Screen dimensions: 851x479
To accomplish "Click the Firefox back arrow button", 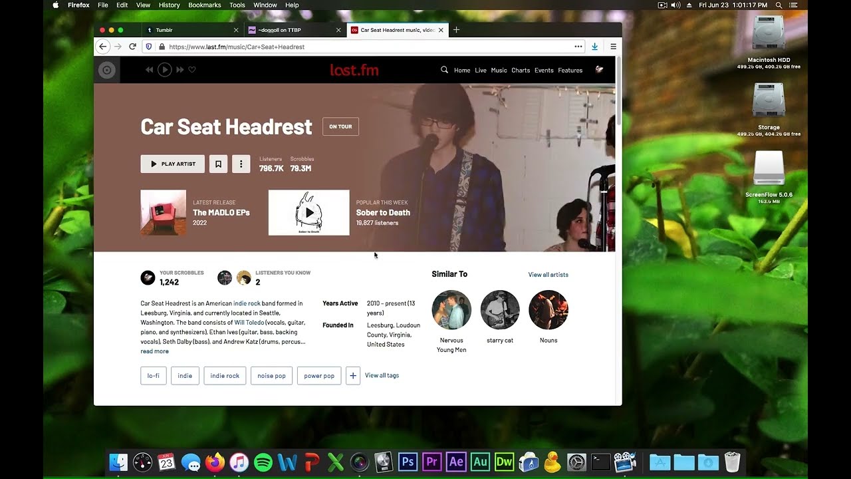I will 102,47.
